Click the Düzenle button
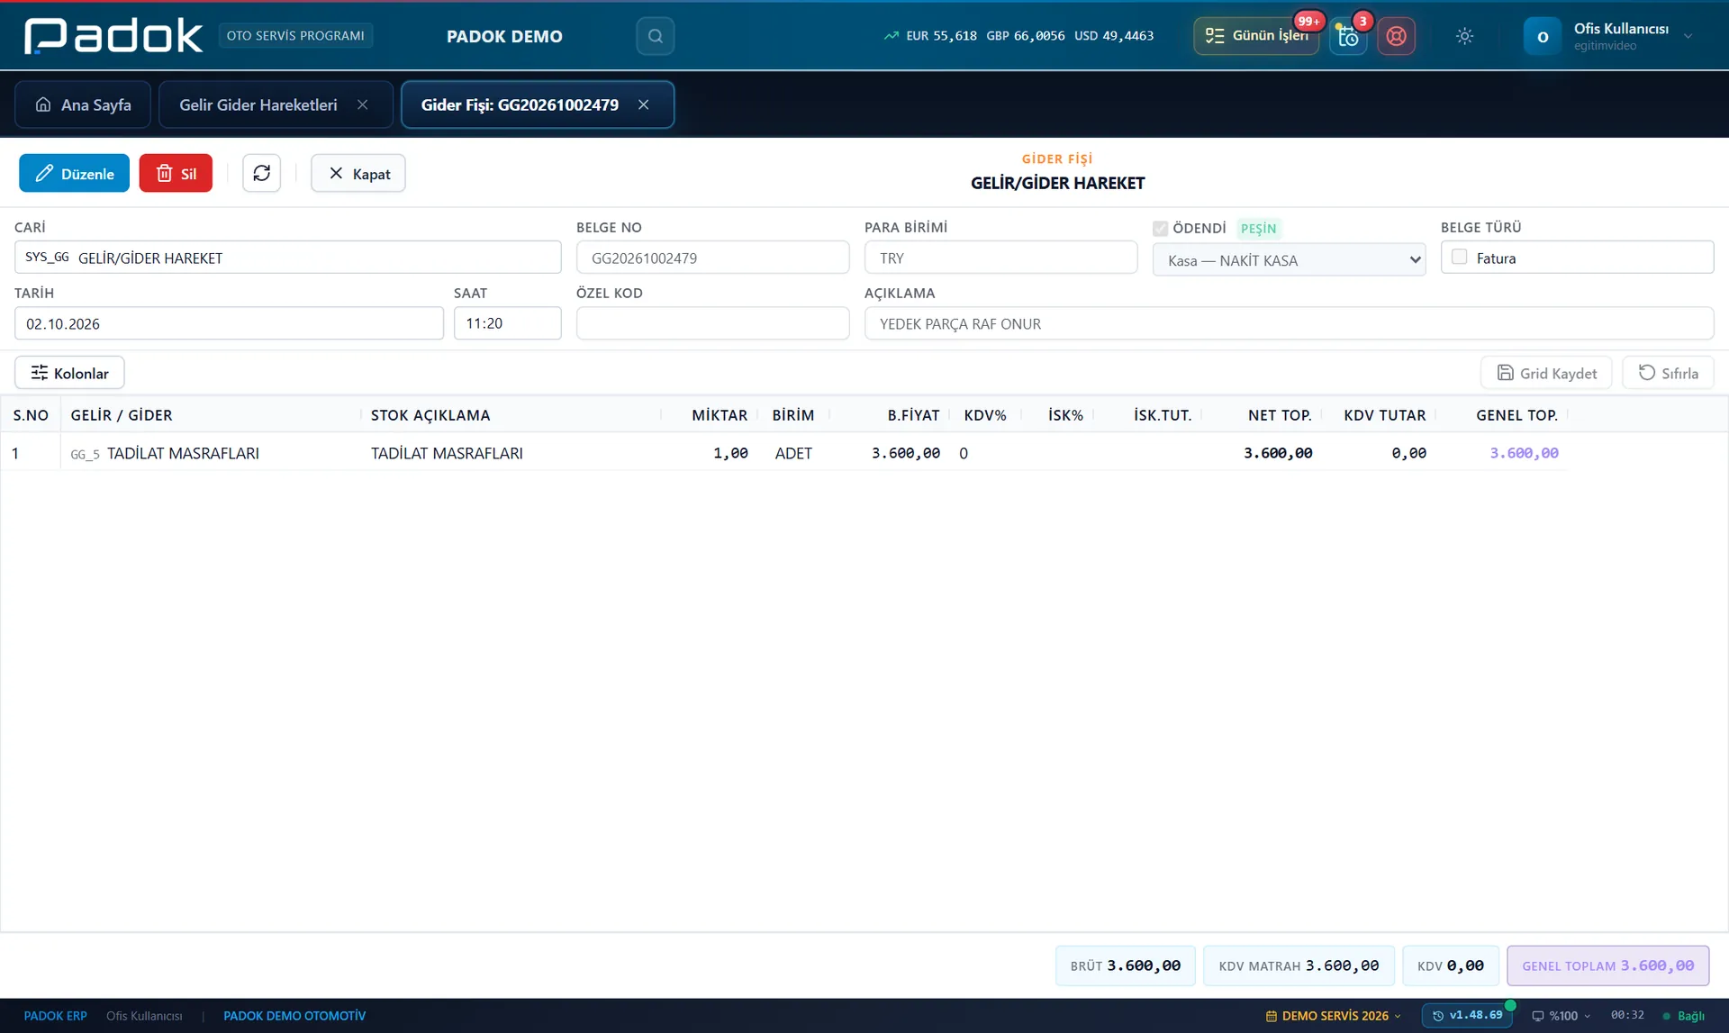Screen dimensions: 1729x1033 (x=74, y=173)
